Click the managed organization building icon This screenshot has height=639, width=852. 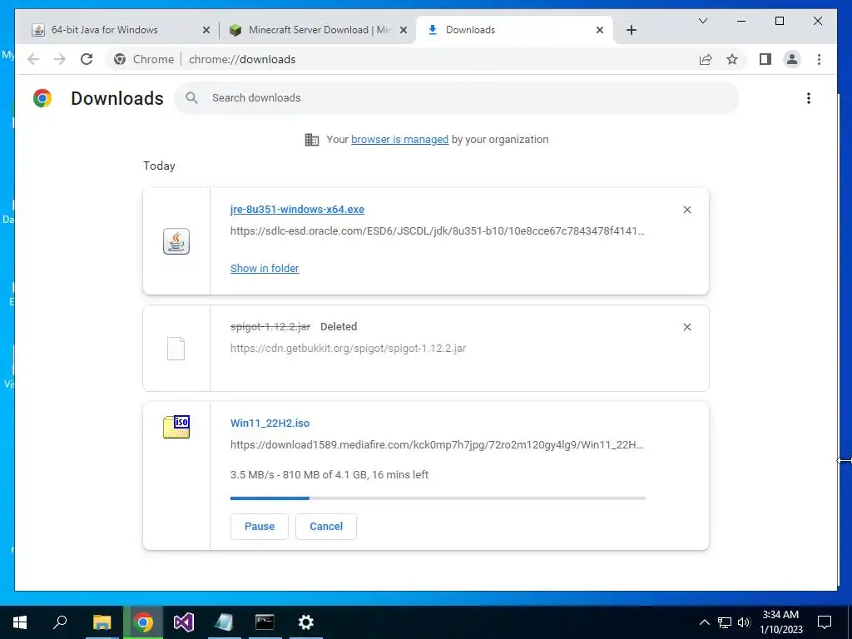[x=312, y=140]
